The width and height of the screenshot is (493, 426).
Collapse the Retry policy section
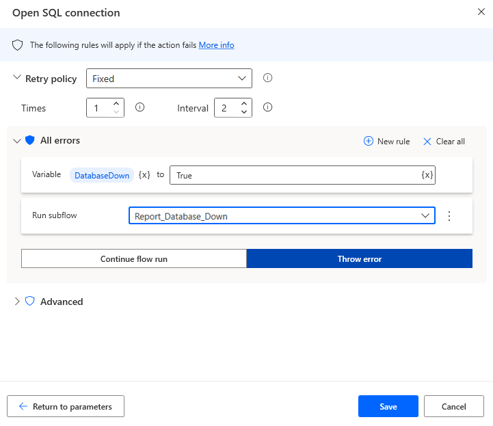pos(17,77)
